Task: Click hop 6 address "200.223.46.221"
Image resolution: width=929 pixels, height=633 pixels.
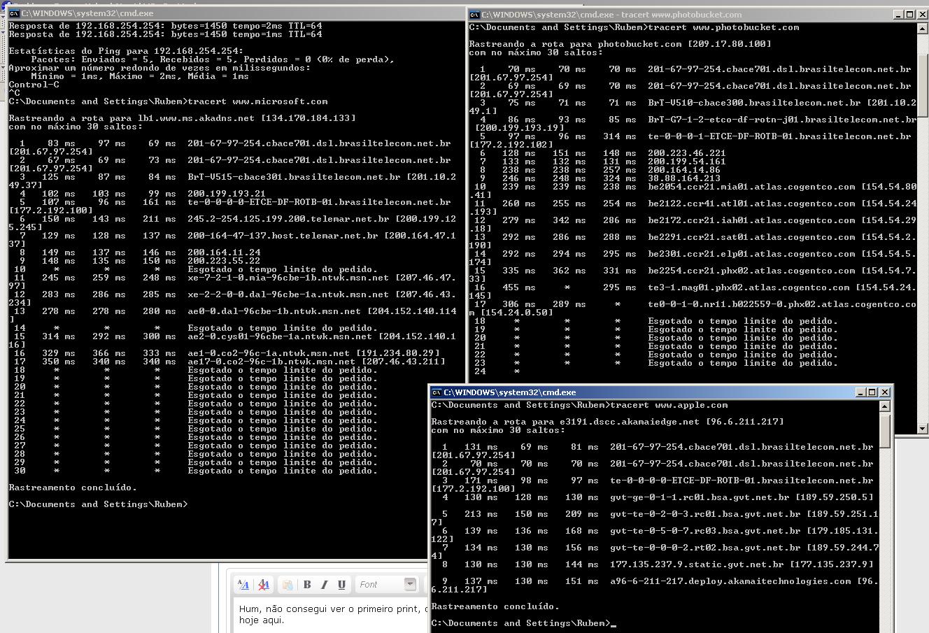Action: click(x=687, y=153)
